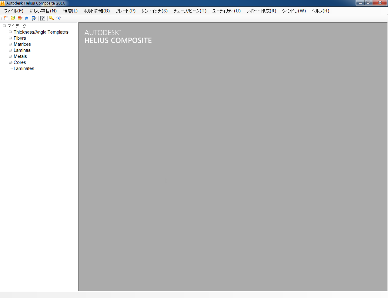Viewport: 388px width, 298px height.
Task: Select マイ データ in the tree
Action: [17, 26]
